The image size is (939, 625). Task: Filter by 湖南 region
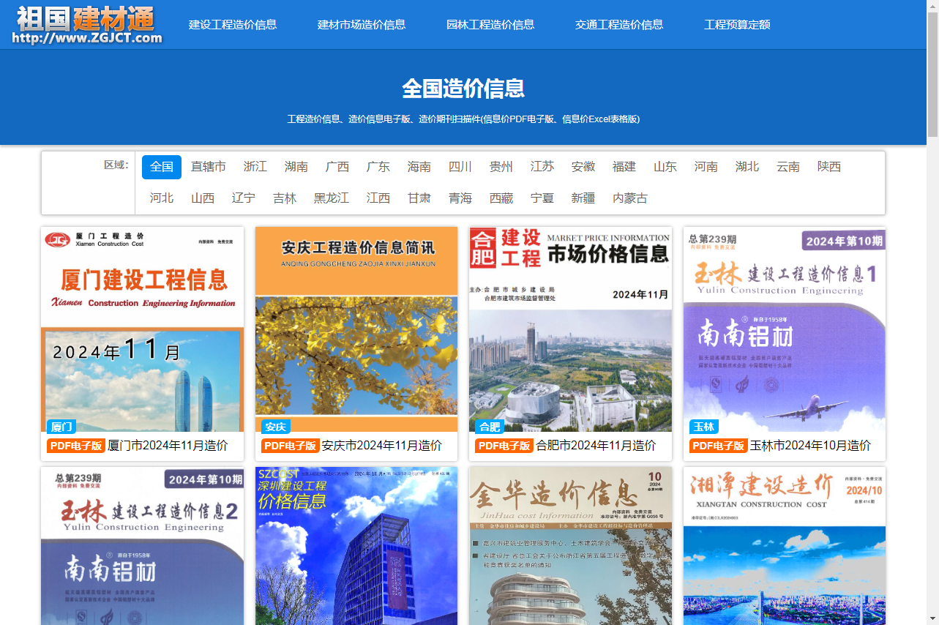coord(296,167)
